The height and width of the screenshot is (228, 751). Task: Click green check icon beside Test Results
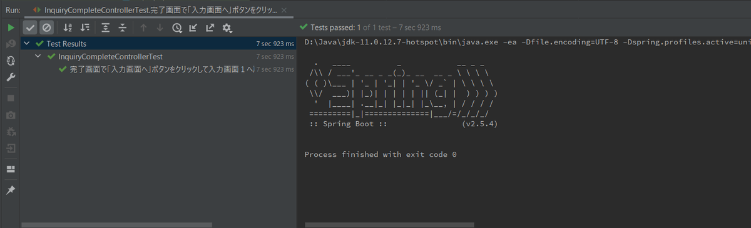tap(39, 44)
